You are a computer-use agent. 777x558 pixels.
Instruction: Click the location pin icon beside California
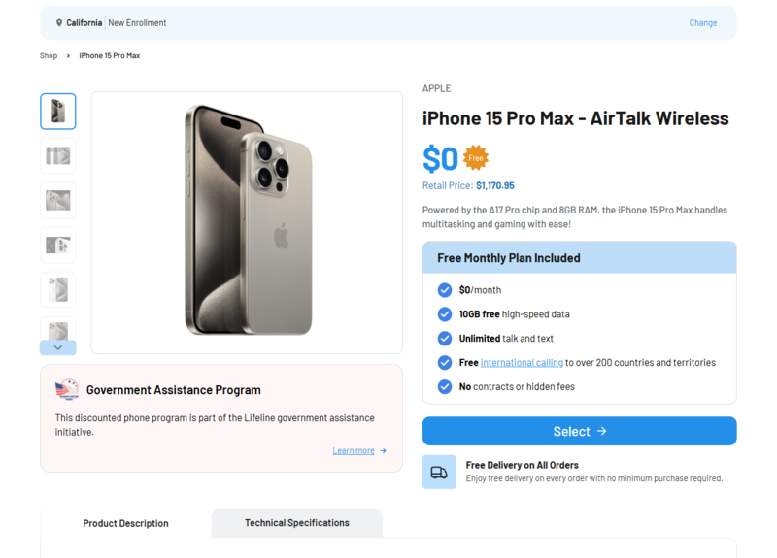point(59,23)
